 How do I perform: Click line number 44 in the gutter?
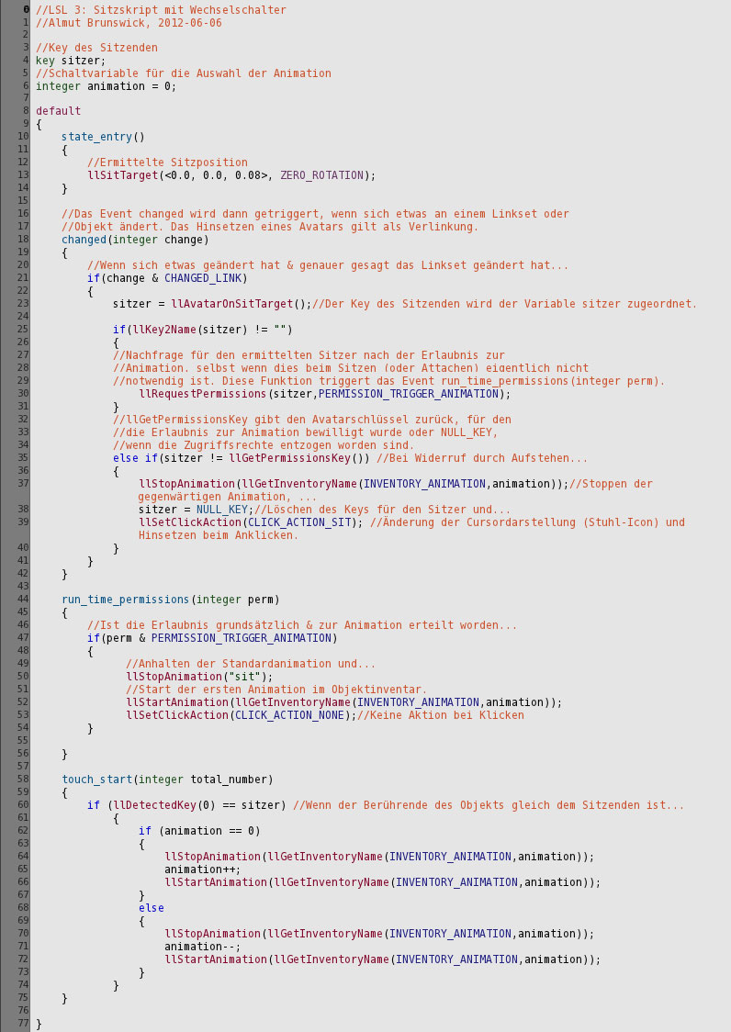(x=23, y=600)
